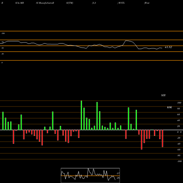Click the WSTL ticker text in header

122,3
